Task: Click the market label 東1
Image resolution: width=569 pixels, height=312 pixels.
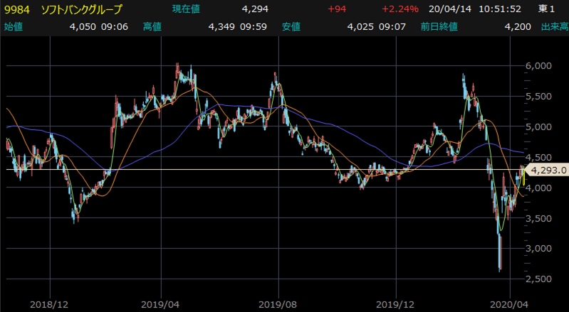Action: (x=546, y=9)
